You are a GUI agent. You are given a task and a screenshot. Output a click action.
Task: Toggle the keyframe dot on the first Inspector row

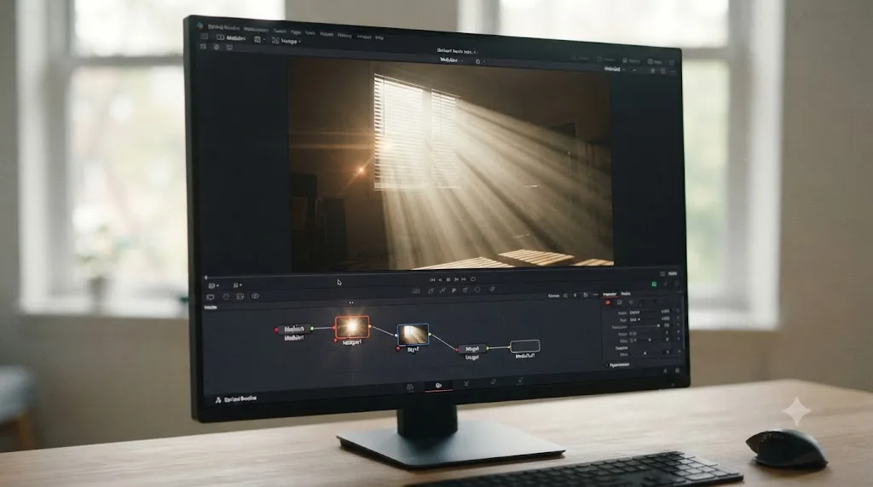point(677,312)
